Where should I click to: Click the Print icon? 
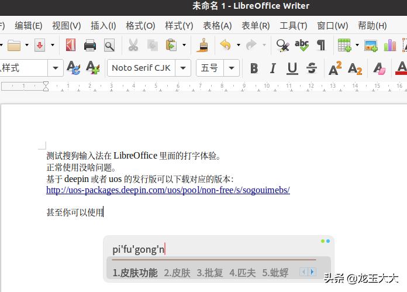click(90, 46)
